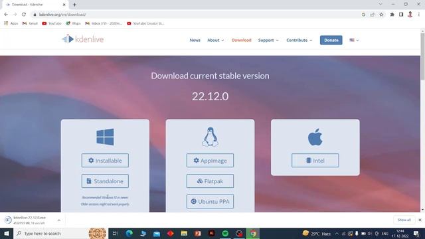425x239 pixels.
Task: Click the Chrome taskbar icon
Action: (x=252, y=233)
